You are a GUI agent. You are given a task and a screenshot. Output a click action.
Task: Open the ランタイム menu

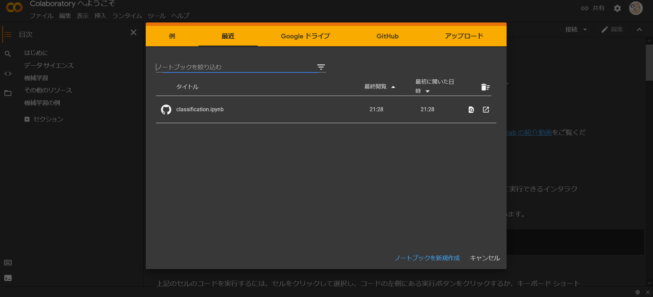click(127, 16)
